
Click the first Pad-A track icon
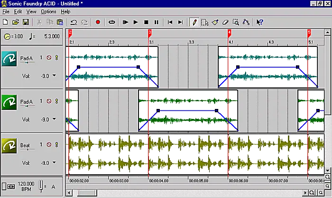(9, 59)
